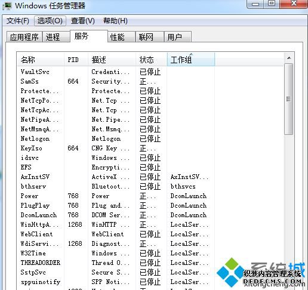
Task: Open the 文件(F) menu
Action: click(17, 21)
